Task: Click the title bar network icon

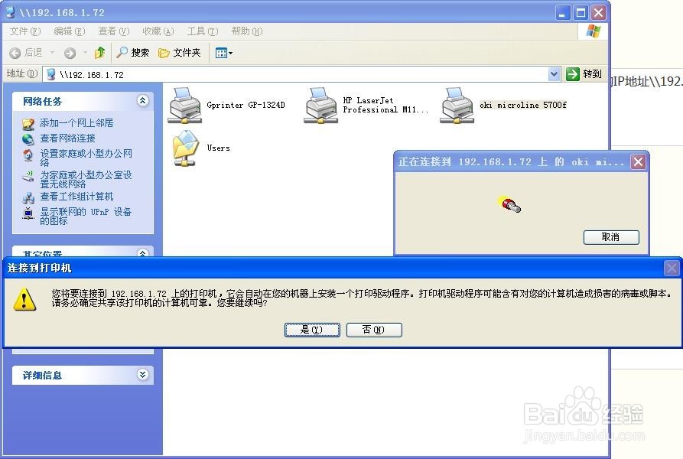Action: coord(11,12)
